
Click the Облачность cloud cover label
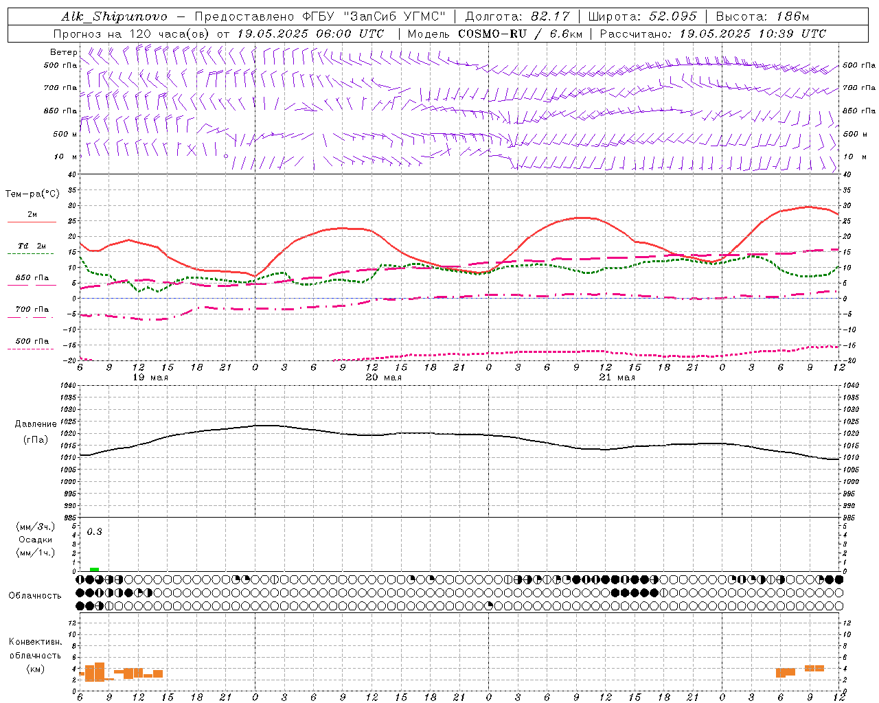[35, 595]
